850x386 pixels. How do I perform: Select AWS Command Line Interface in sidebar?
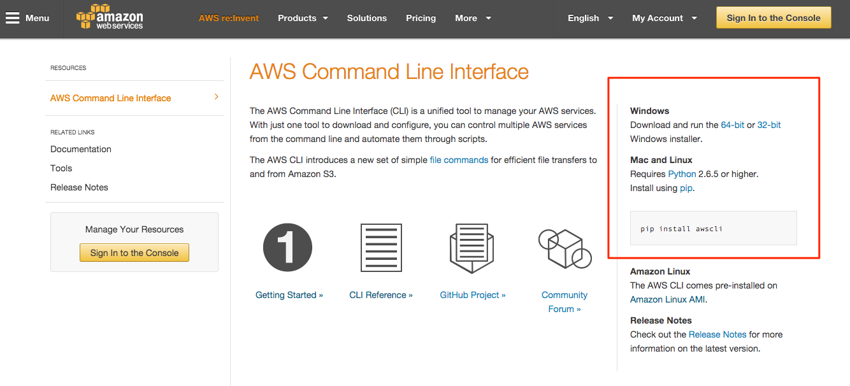point(111,98)
